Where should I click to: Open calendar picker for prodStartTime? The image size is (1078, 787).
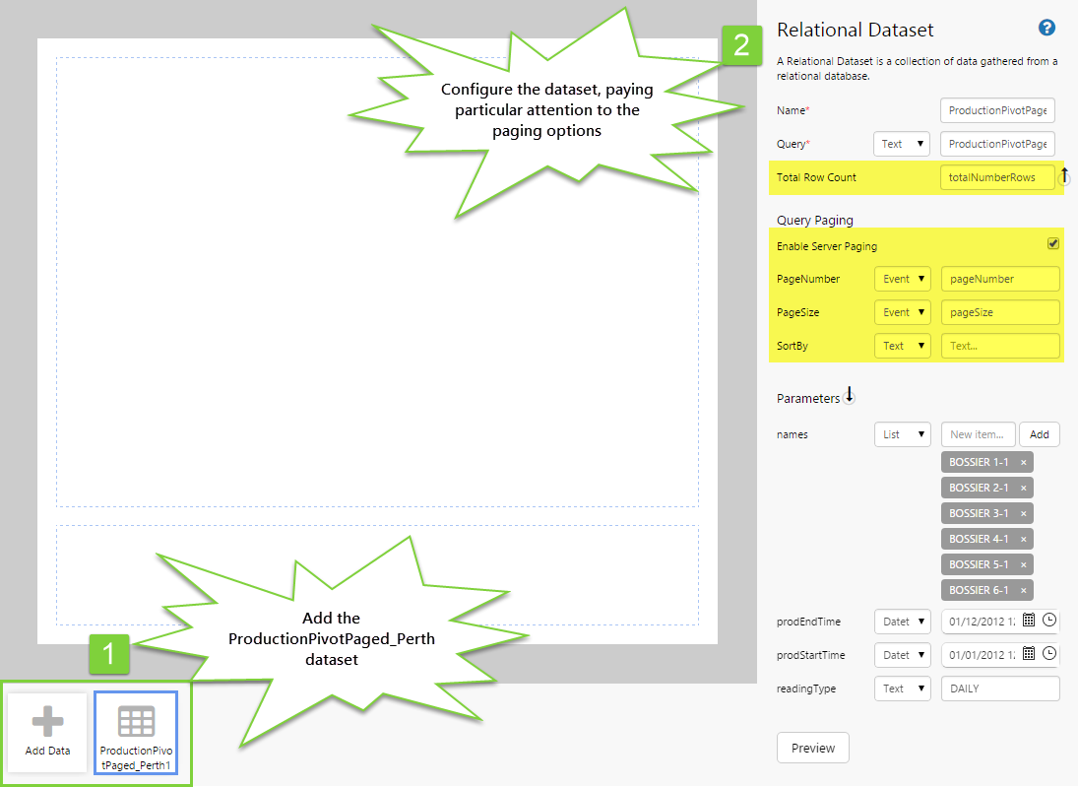1028,655
